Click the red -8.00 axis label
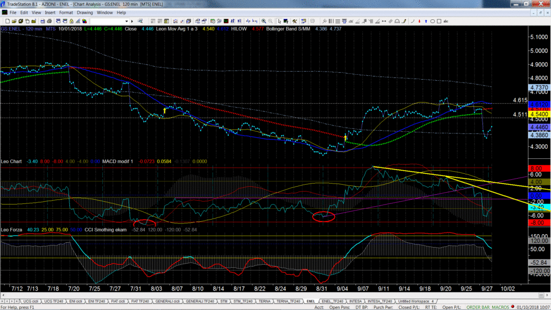 pyautogui.click(x=539, y=223)
